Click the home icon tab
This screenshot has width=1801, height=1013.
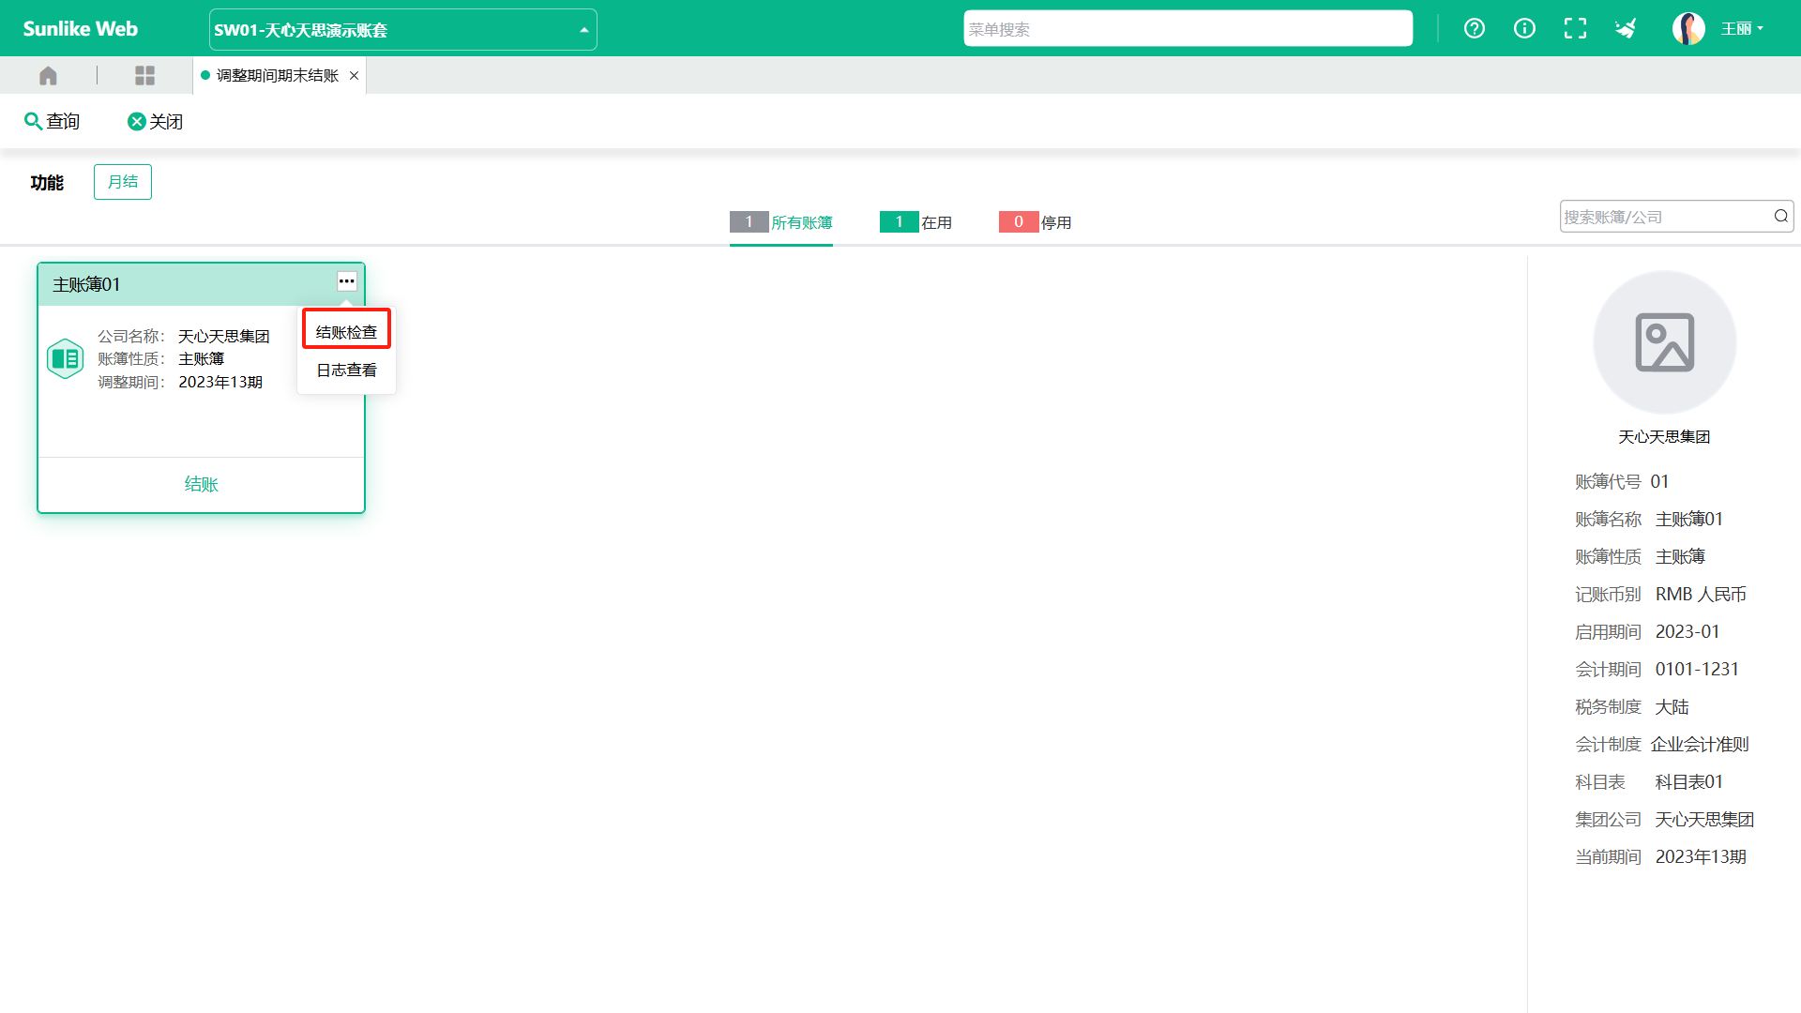point(48,75)
